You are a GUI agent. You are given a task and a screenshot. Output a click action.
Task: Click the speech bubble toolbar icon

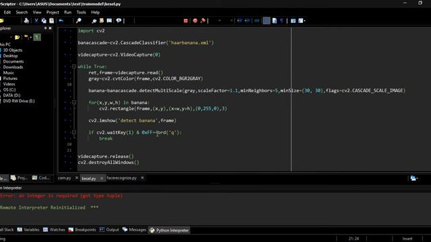click(x=119, y=21)
